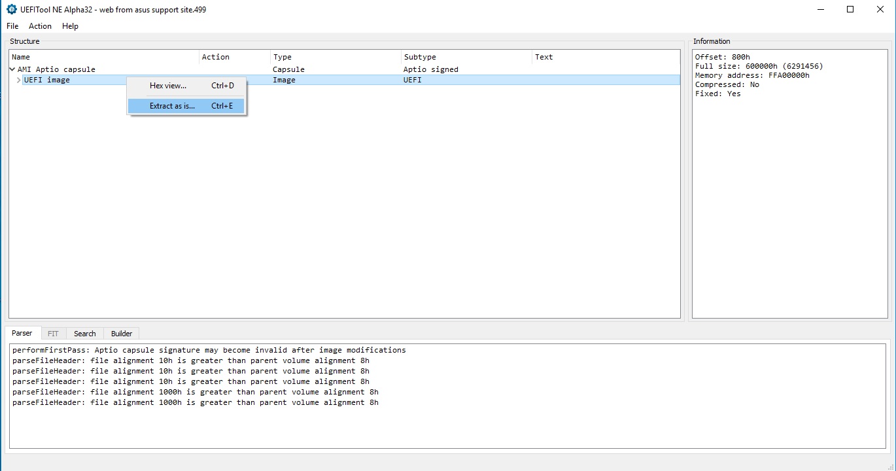Switch to the Builder tab
The width and height of the screenshot is (896, 471).
[x=122, y=334]
